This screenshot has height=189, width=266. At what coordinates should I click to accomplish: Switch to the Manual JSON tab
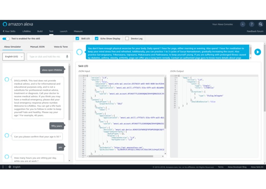[x=38, y=47]
